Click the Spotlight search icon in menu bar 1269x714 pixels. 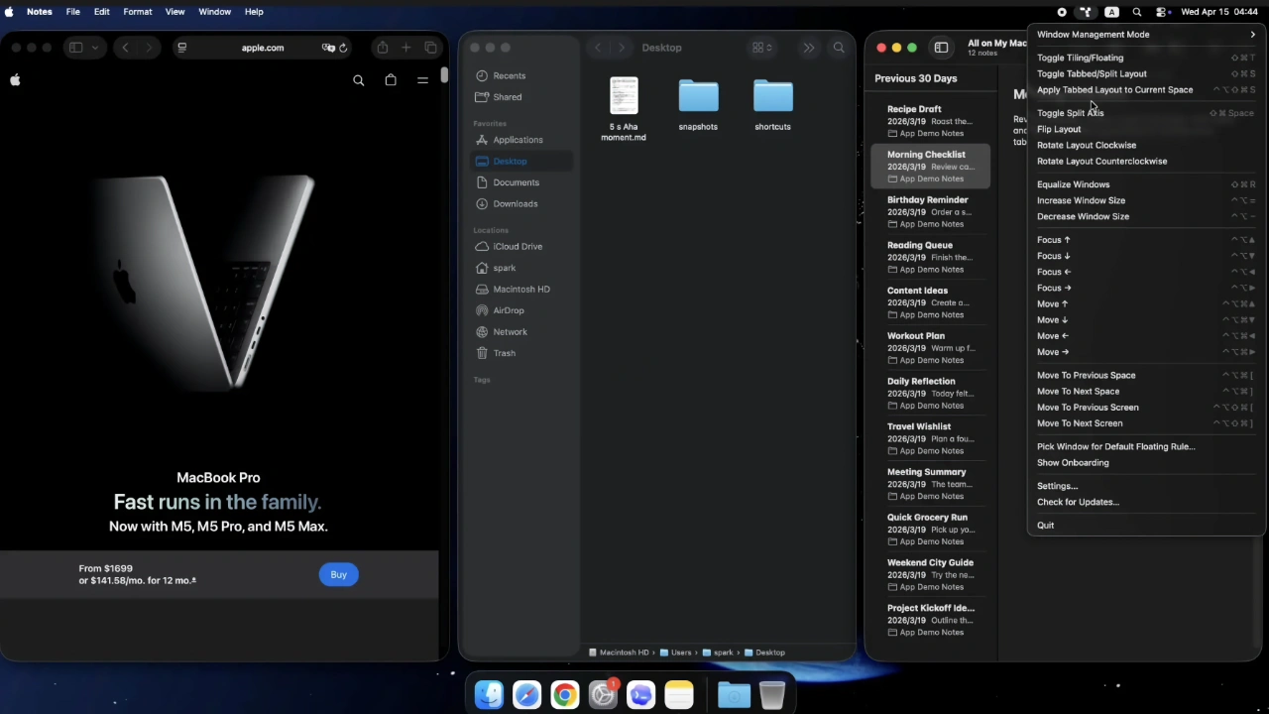(x=1137, y=12)
